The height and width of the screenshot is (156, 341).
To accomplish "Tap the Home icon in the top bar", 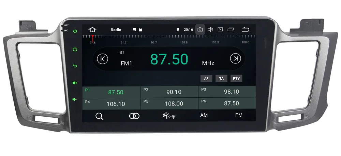I will point(92,30).
